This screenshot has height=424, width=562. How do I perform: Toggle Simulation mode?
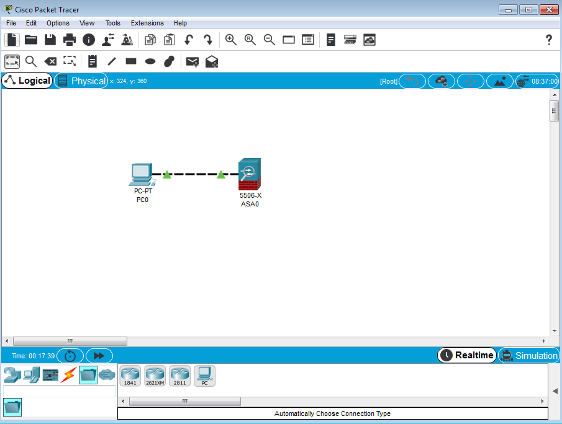point(529,356)
